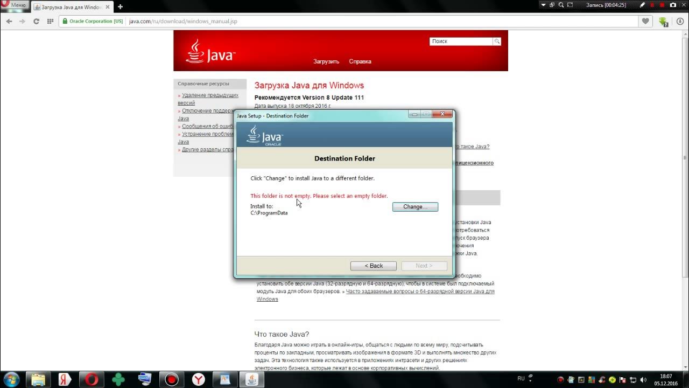The width and height of the screenshot is (689, 388).
Task: Click Загрузка Java для Windows heading
Action: (309, 85)
